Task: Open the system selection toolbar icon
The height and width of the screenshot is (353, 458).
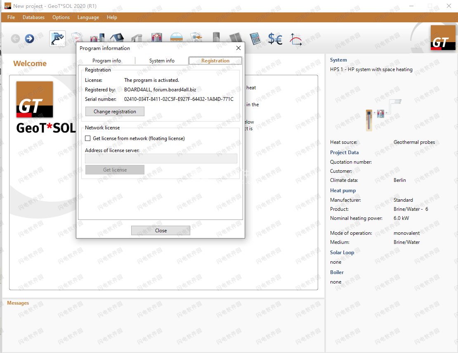Action: (x=97, y=38)
